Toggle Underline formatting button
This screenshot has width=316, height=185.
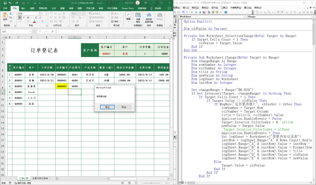pos(28,18)
